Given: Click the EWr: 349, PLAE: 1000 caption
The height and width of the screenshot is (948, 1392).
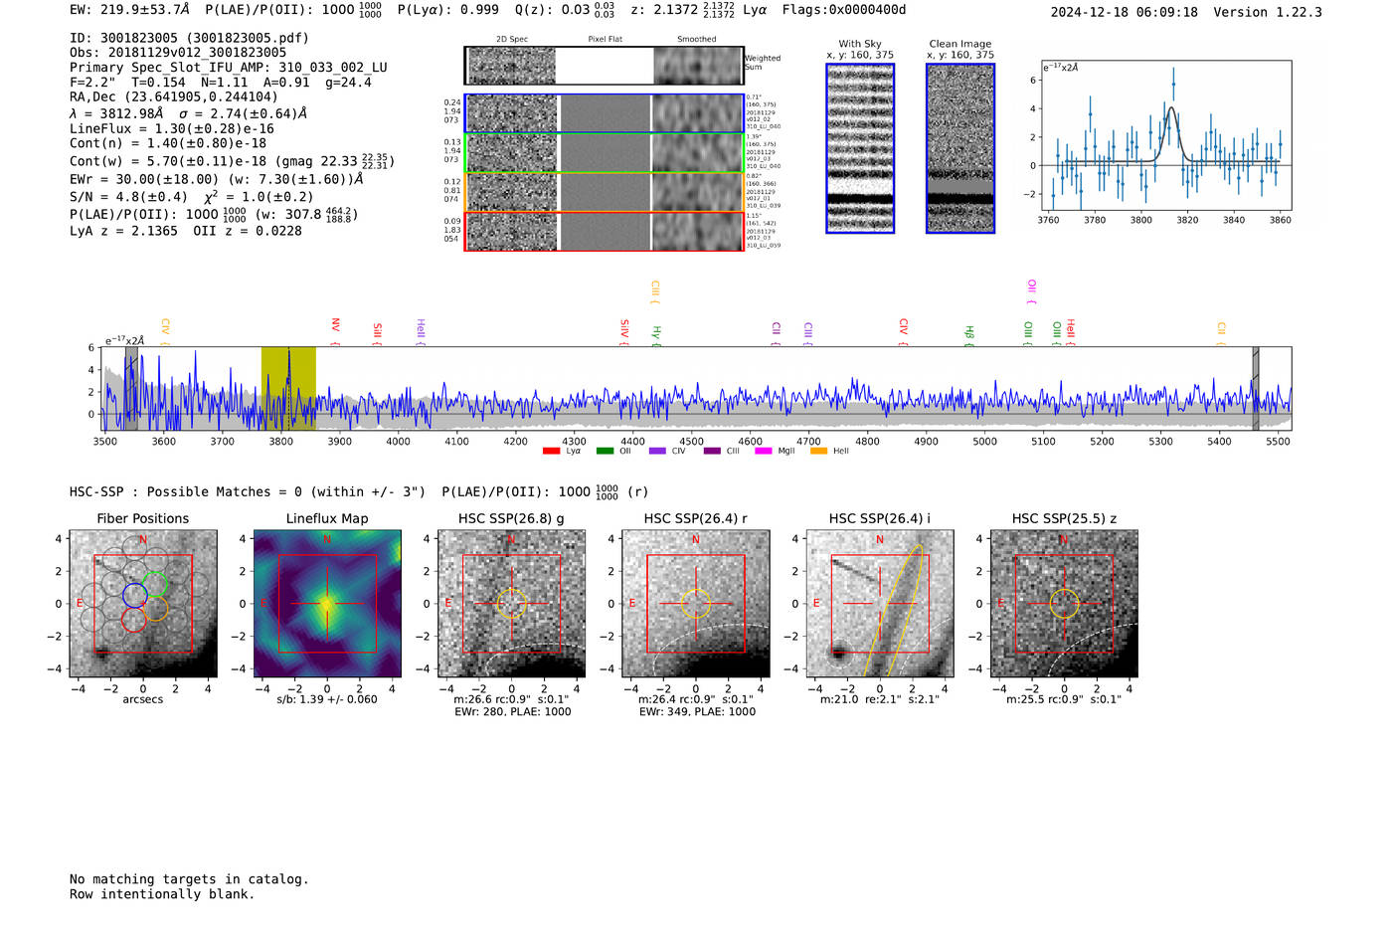Looking at the screenshot, I should (697, 712).
